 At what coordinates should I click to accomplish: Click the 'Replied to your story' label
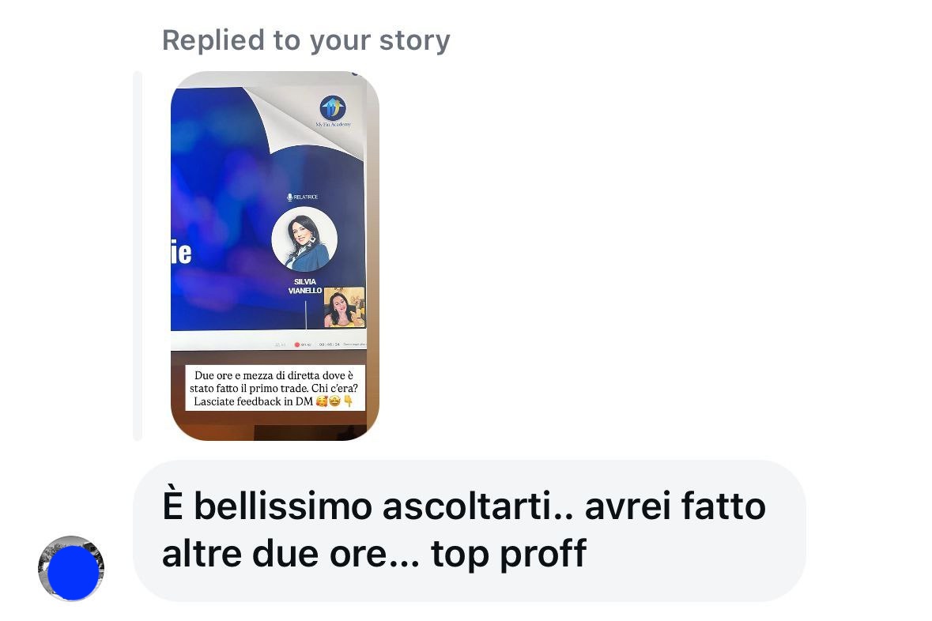click(306, 40)
